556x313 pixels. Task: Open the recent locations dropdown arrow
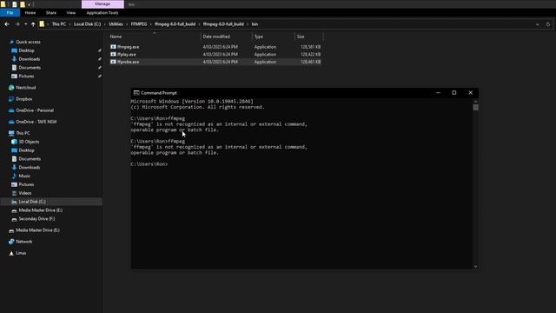[x=25, y=24]
